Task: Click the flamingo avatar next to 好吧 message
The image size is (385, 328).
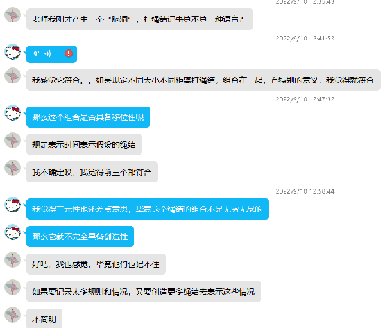Action: pos(13,259)
